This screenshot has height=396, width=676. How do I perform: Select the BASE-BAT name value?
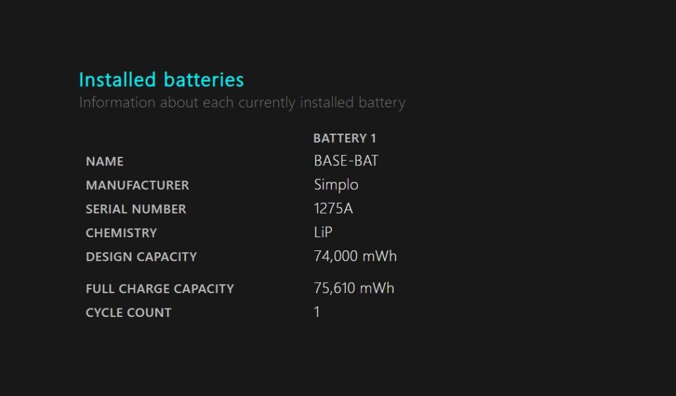coord(346,161)
